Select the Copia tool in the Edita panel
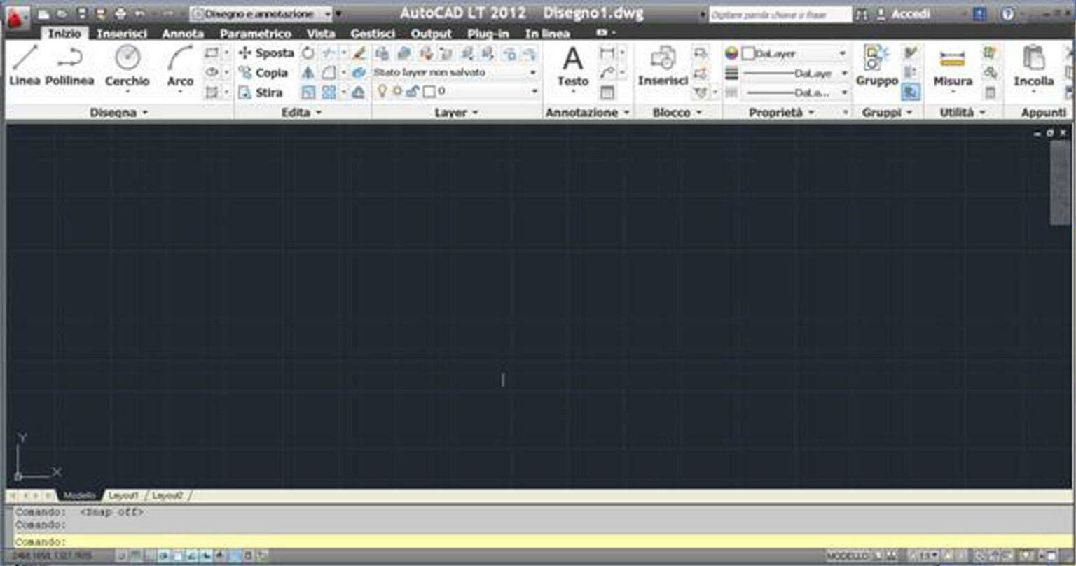This screenshot has width=1076, height=566. (x=267, y=73)
